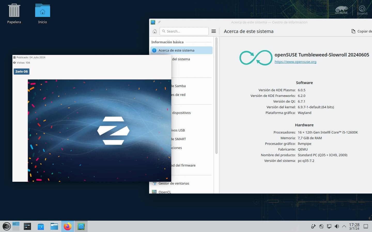Select the Samba sidebar entry
372x232 pixels.
pos(191,86)
